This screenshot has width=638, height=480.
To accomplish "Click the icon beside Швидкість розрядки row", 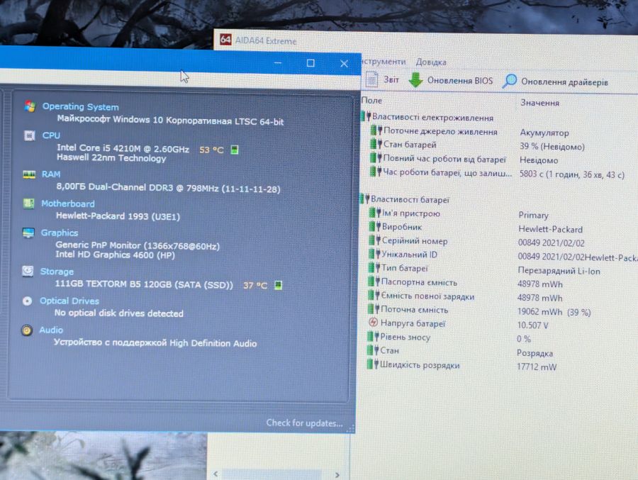I will [372, 364].
